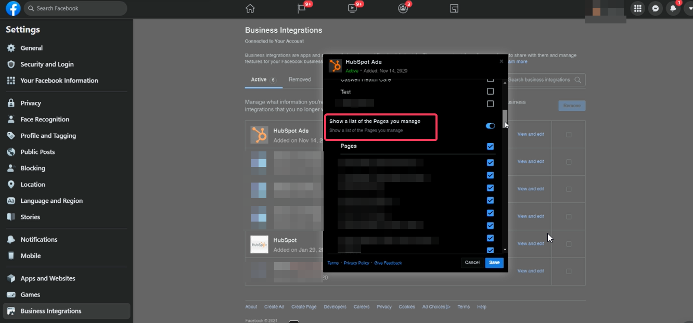Select the HubSpot row checkbox in background list
Viewport: 693px width, 323px height.
point(569,243)
